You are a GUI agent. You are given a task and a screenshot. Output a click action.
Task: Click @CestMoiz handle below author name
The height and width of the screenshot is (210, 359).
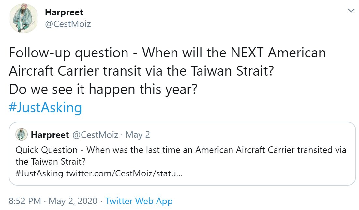[x=67, y=24]
